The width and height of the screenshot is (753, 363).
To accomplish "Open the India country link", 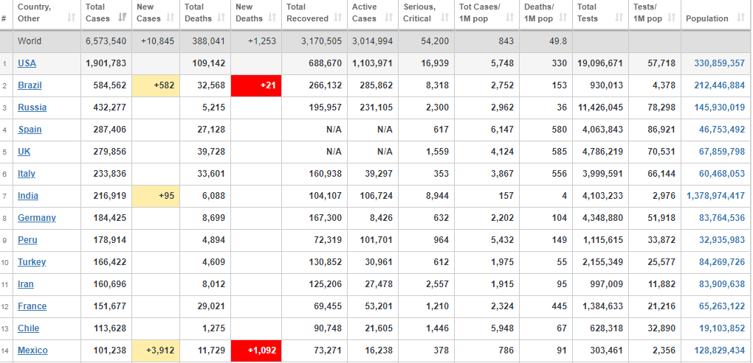I will point(28,195).
